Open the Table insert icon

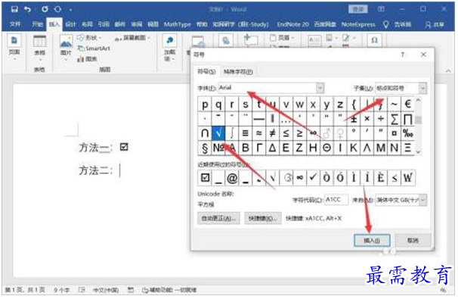[40, 42]
